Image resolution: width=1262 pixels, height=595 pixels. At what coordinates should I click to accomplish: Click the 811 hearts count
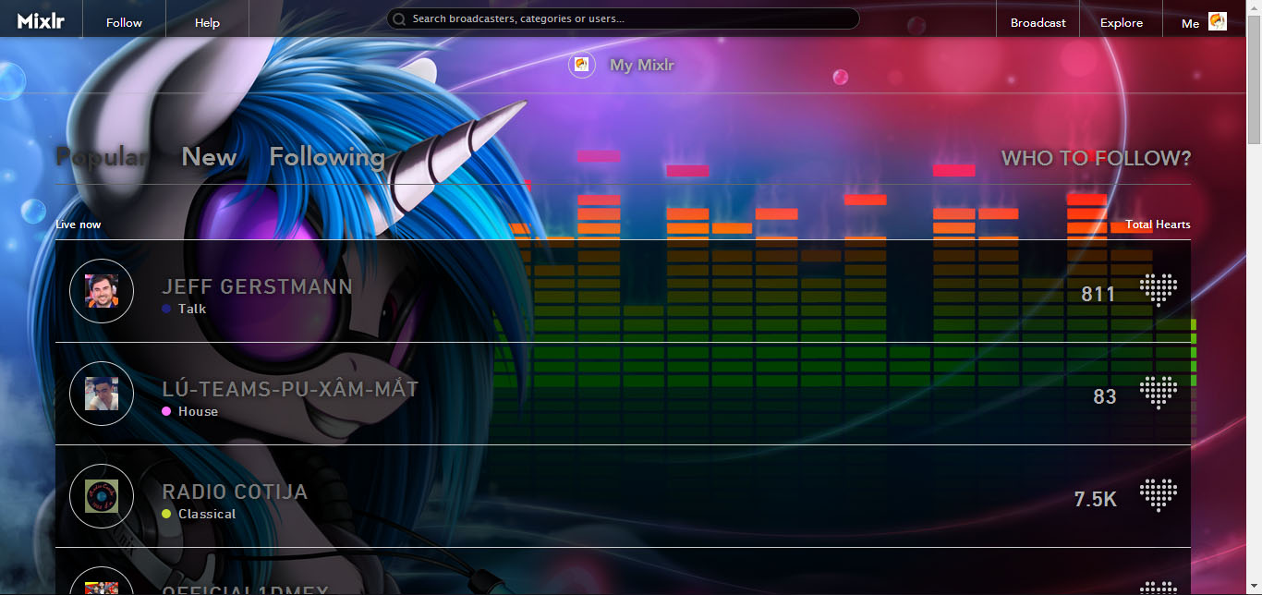(x=1098, y=294)
